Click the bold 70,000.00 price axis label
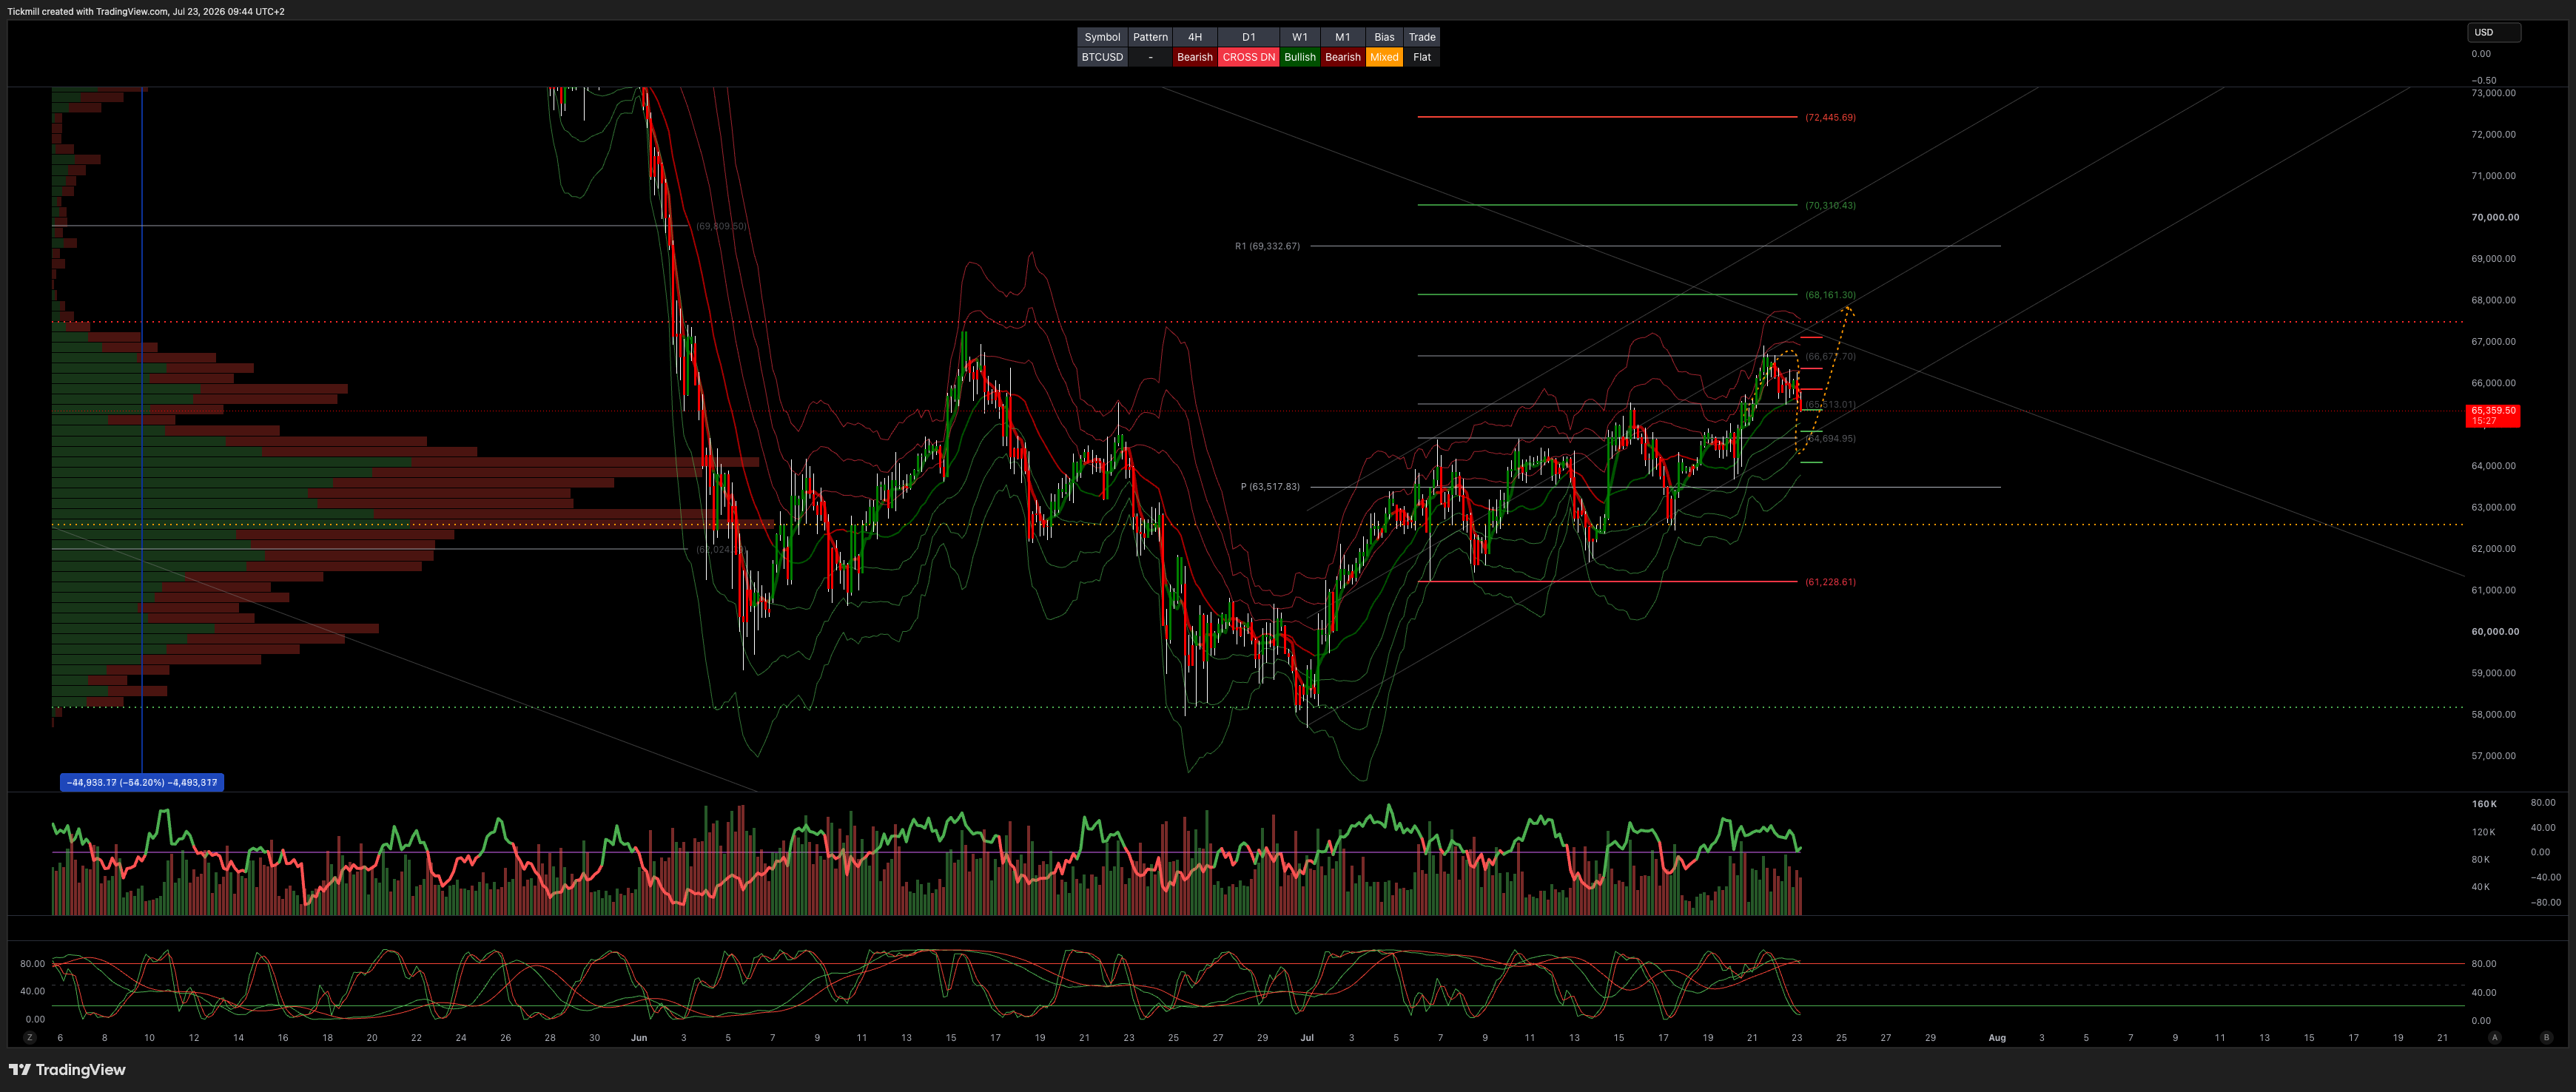This screenshot has width=2576, height=1092. pyautogui.click(x=2495, y=217)
